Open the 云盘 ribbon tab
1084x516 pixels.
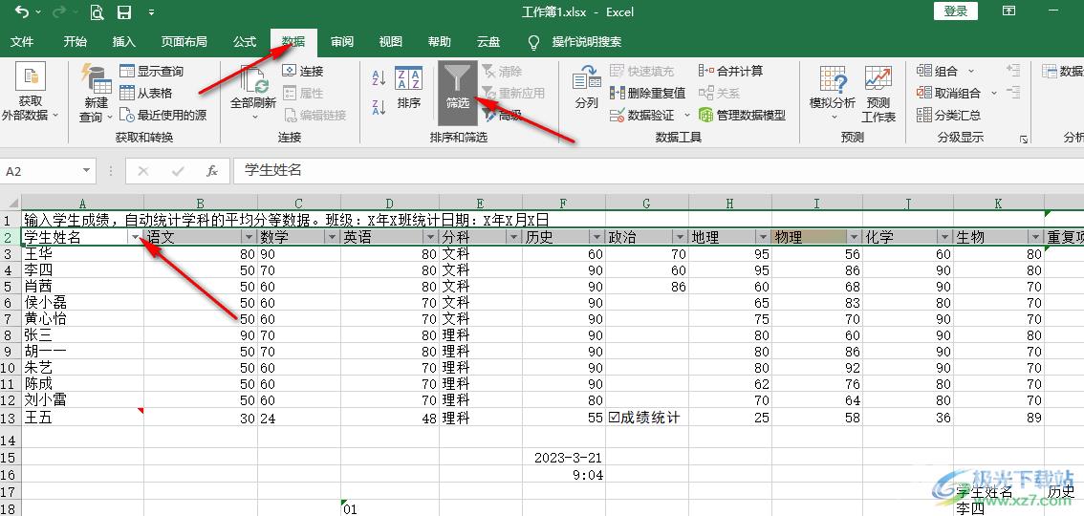click(x=488, y=42)
